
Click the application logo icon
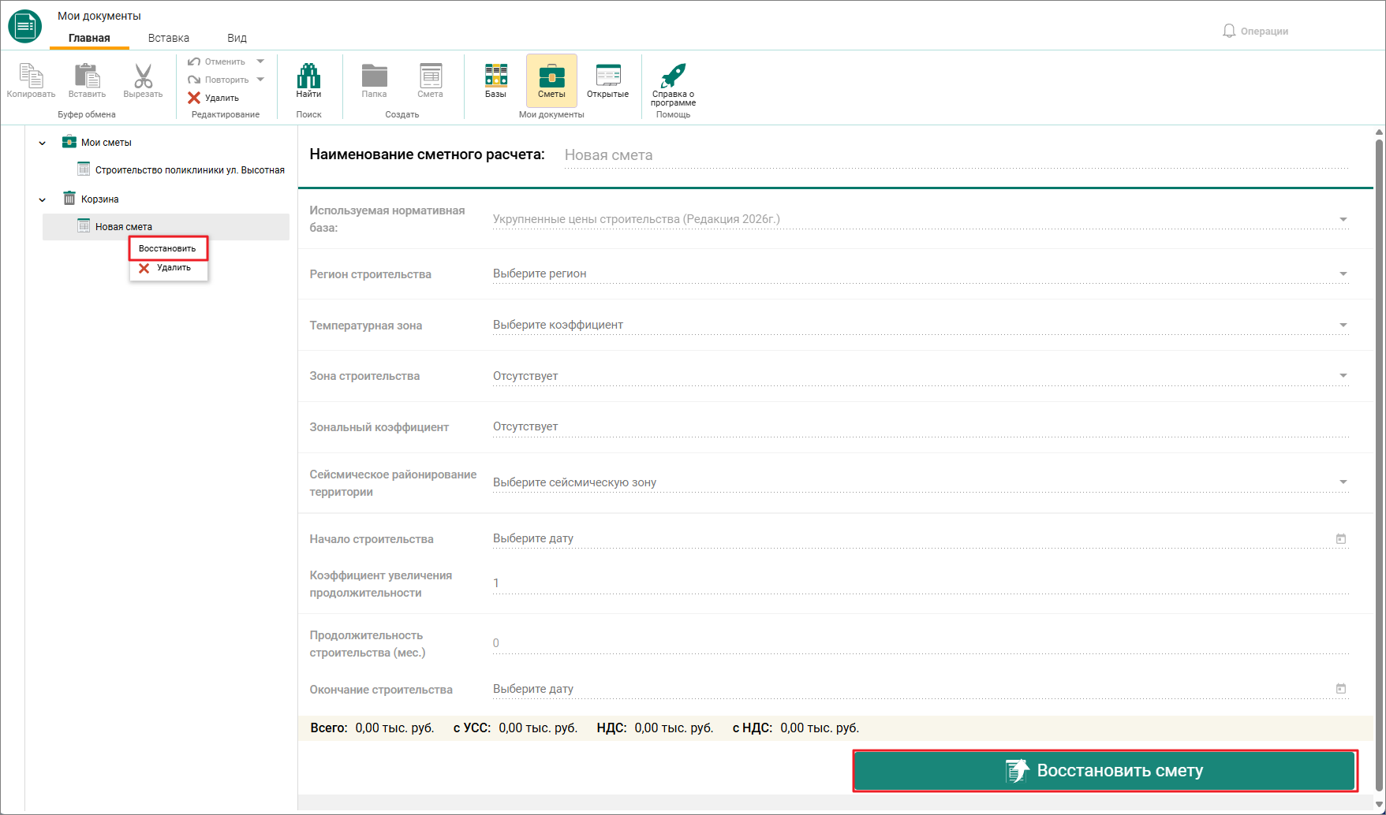coord(25,26)
